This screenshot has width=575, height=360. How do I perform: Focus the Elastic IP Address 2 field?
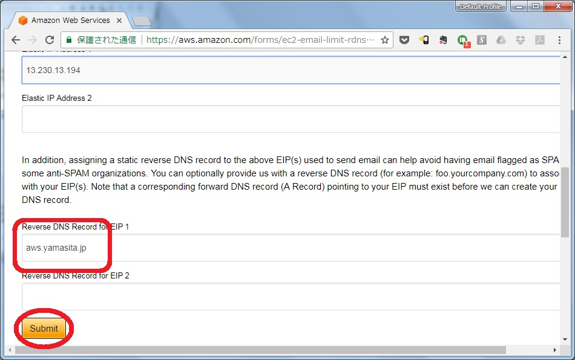pyautogui.click(x=291, y=119)
